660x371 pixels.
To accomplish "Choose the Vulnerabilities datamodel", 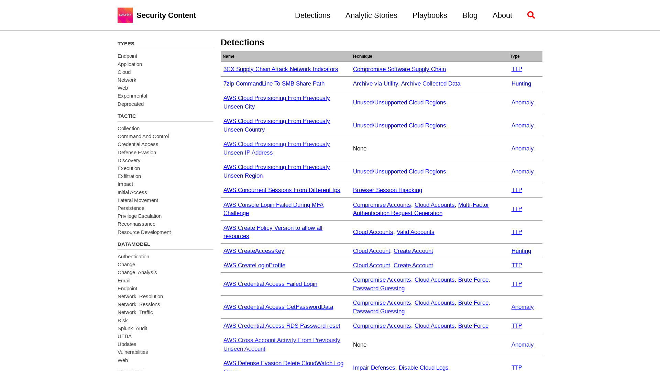I will click(x=133, y=352).
